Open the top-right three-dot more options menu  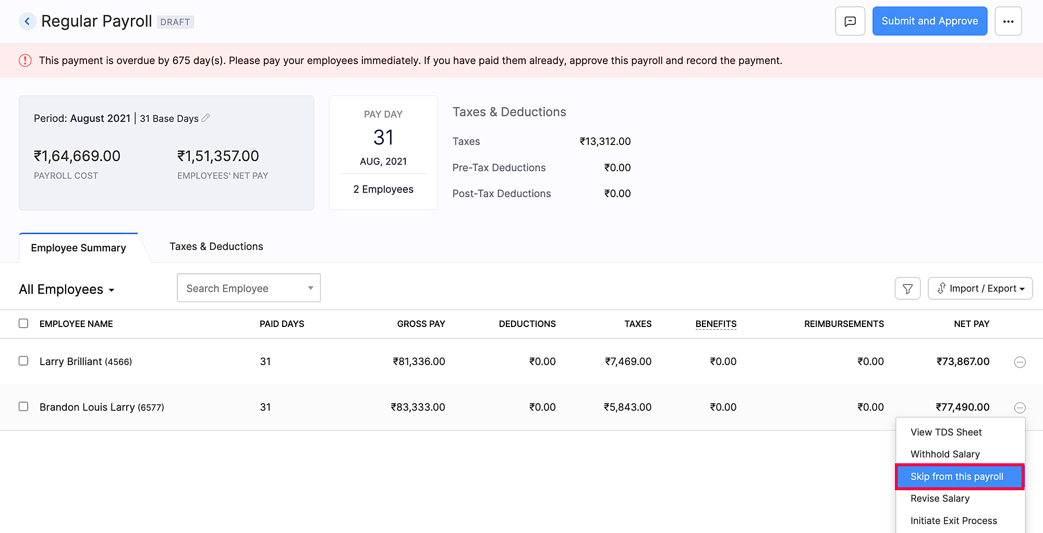click(1008, 21)
